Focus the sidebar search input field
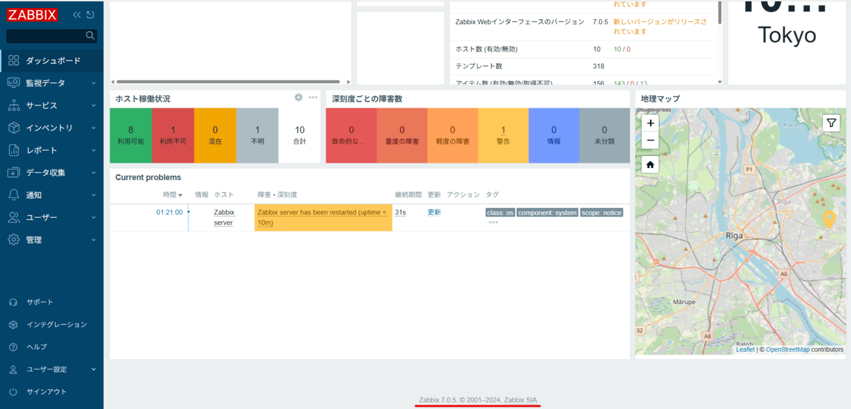Image resolution: width=851 pixels, height=409 pixels. (x=46, y=36)
